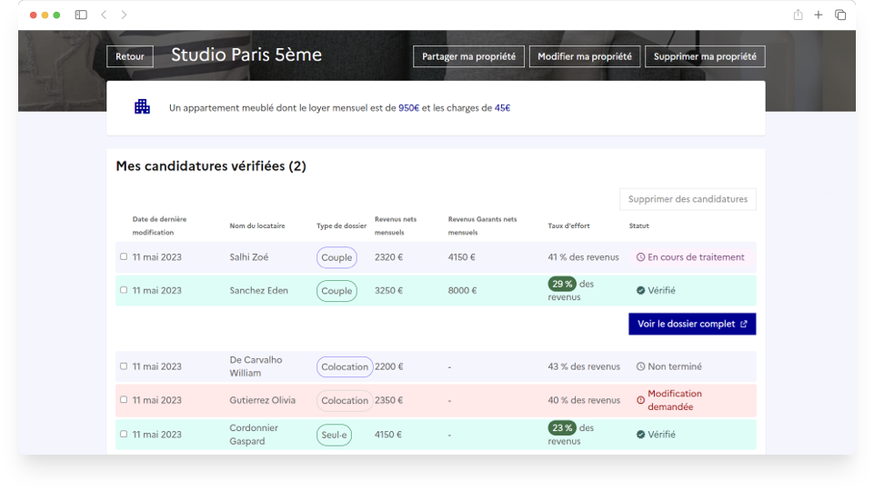Tick the checkbox for Sanchez Eden
Viewport: 874px width, 491px height.
point(124,290)
